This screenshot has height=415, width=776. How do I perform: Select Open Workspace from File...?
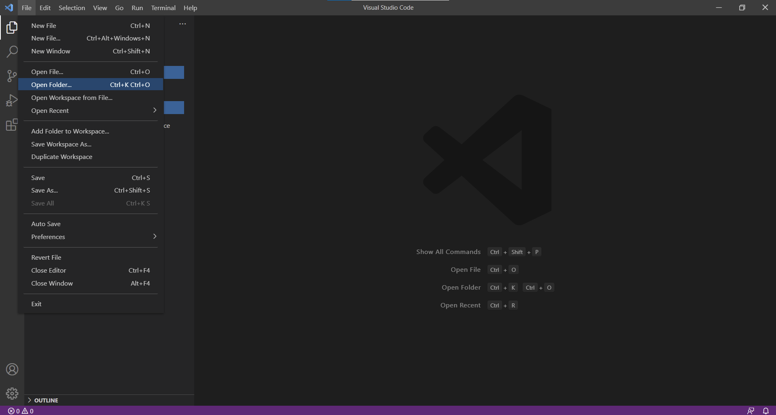coord(91,97)
